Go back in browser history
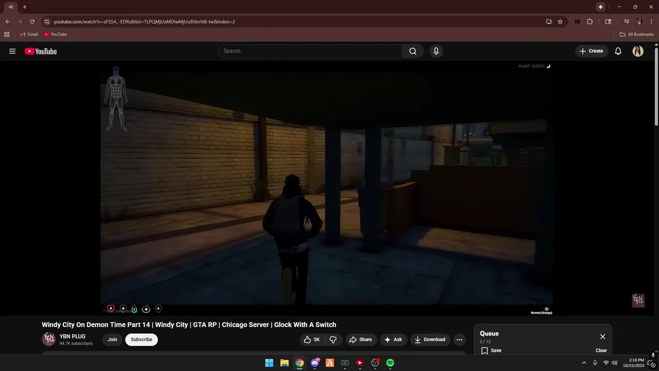Screen dimensions: 659x371 (7, 22)
